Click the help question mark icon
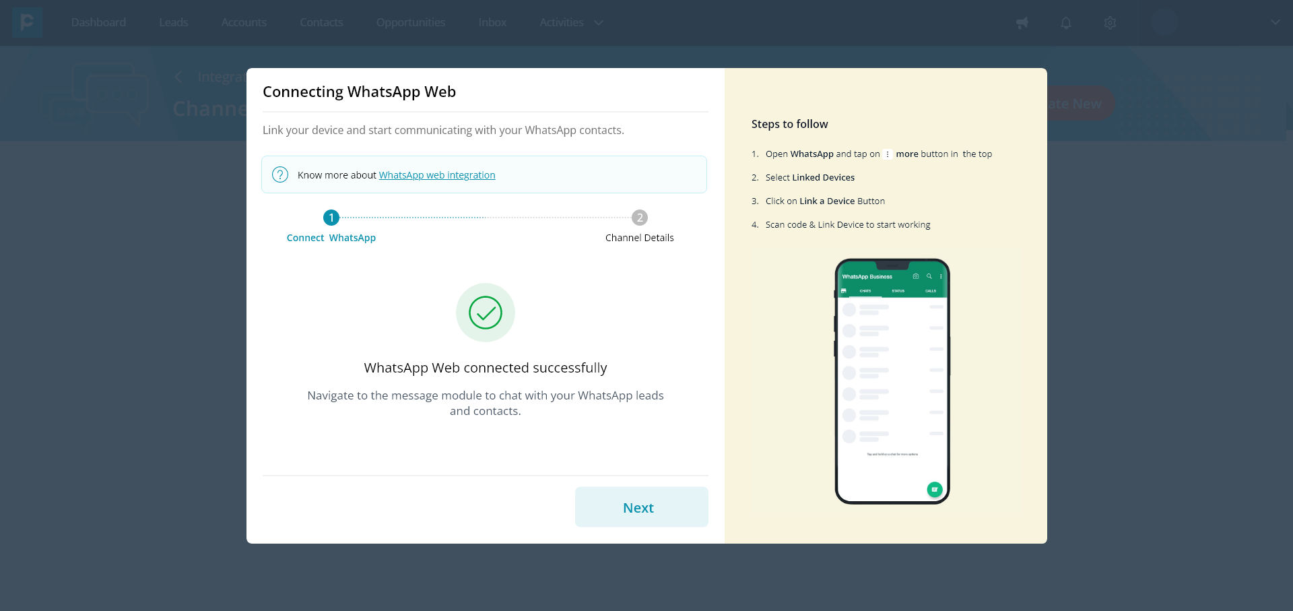The image size is (1293, 611). [x=280, y=175]
